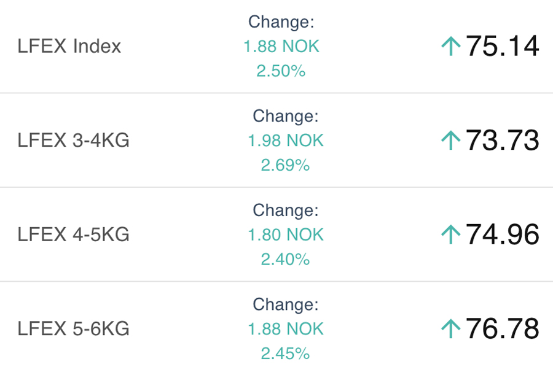
Task: Select the LFEX 4-5KG label
Action: tap(74, 234)
